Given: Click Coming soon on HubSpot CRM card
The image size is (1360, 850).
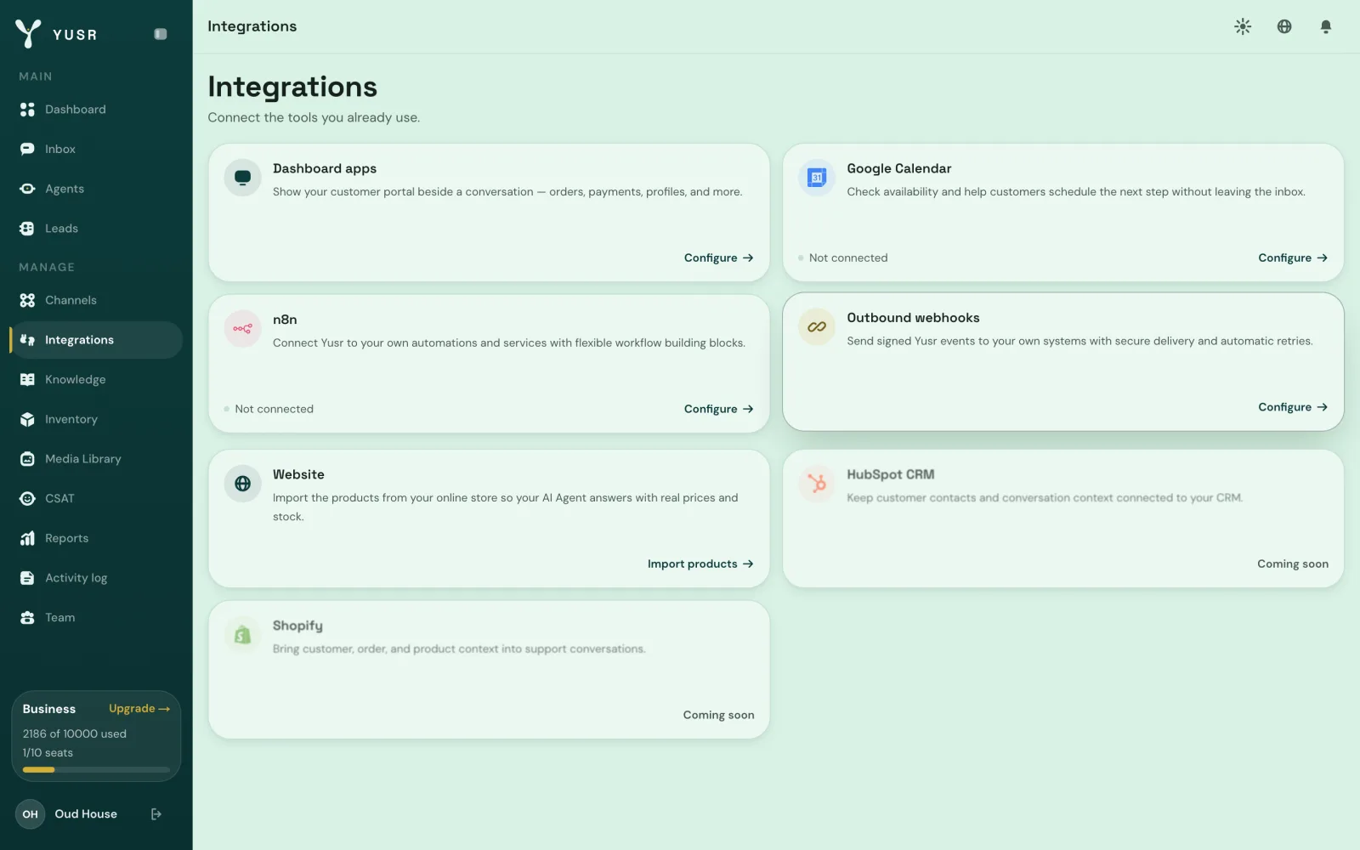Looking at the screenshot, I should point(1293,564).
